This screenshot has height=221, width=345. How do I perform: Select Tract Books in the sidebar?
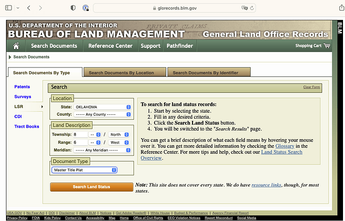[26, 126]
